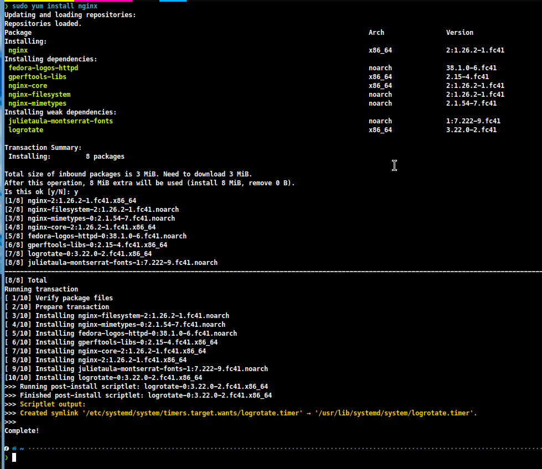Click the yellow 'Scriptlet output:' text
The height and width of the screenshot is (469, 542).
[x=53, y=404]
